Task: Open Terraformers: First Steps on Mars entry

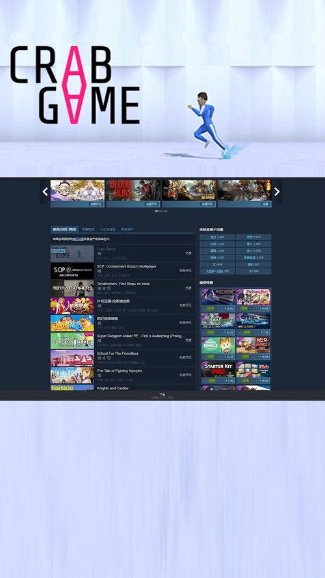Action: pos(123,288)
